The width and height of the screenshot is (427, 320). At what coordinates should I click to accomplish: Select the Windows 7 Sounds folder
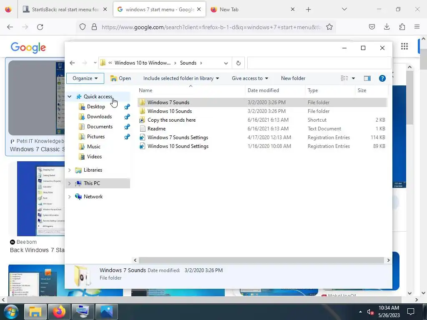(262, 102)
